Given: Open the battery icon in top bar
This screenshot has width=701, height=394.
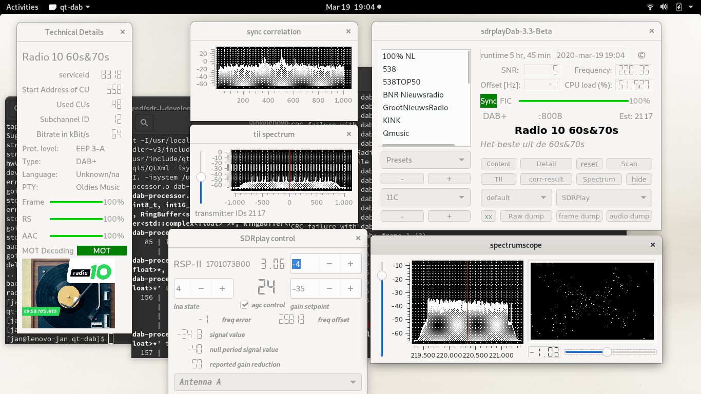Looking at the screenshot, I should (679, 7).
